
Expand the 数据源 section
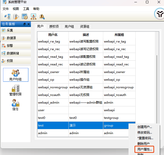pos(16,38)
